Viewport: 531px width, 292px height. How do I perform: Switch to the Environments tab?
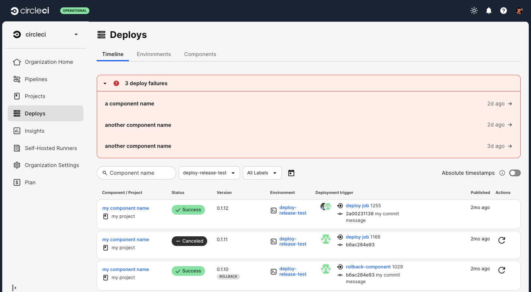154,54
